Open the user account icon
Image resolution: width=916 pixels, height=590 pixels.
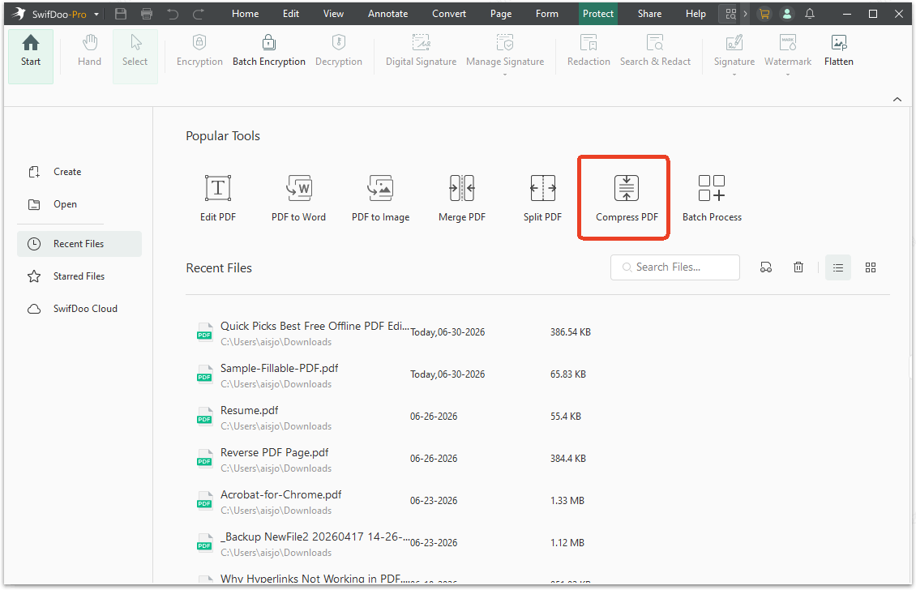click(x=787, y=14)
